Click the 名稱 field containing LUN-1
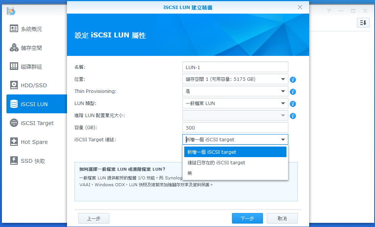 [235, 67]
